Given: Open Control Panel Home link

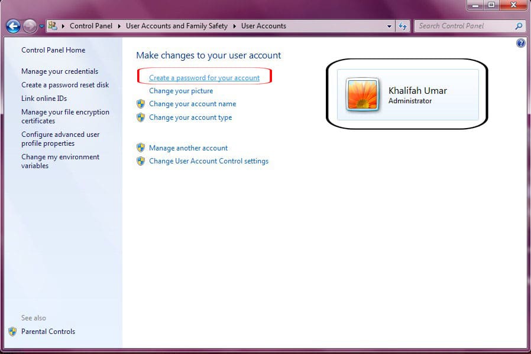Looking at the screenshot, I should 53,50.
